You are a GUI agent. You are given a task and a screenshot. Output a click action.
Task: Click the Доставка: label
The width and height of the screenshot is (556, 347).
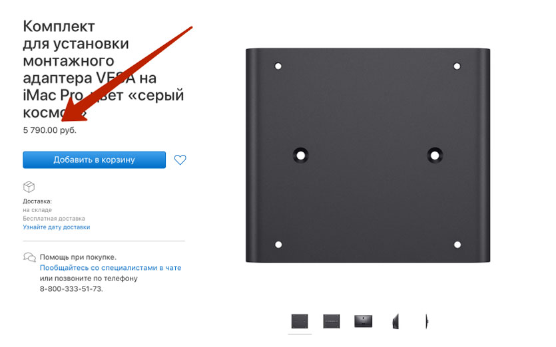pos(37,201)
